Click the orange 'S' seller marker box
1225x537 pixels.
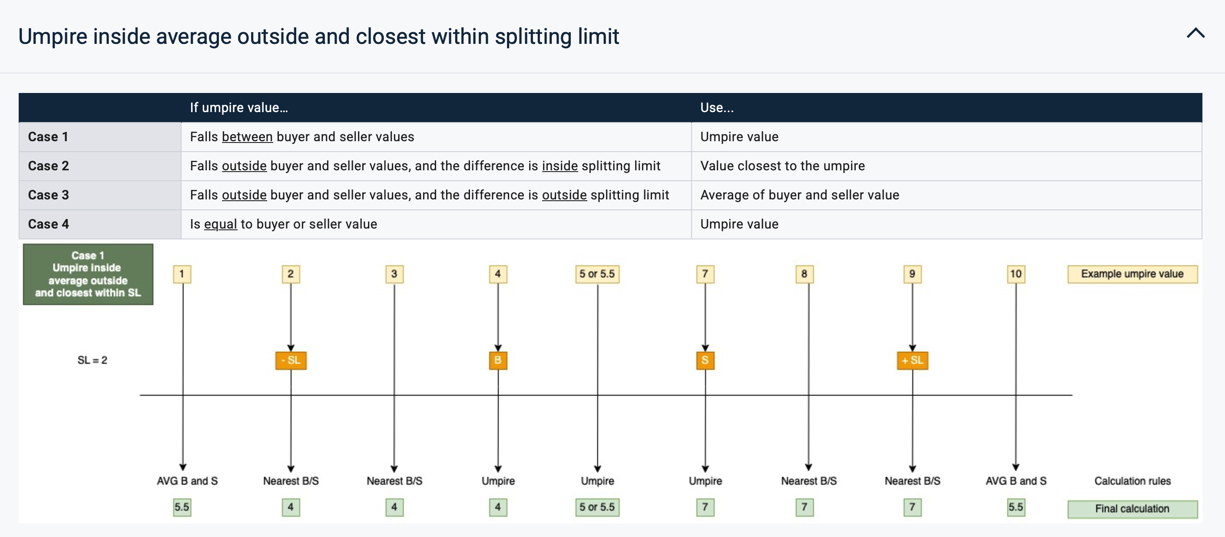(x=705, y=360)
